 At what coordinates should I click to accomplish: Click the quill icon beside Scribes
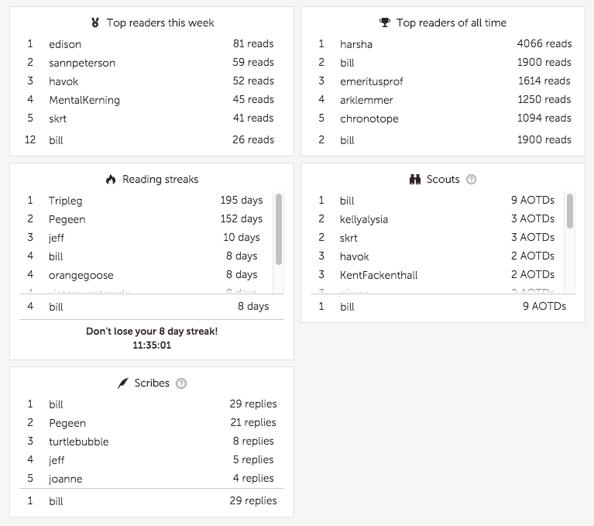(122, 383)
